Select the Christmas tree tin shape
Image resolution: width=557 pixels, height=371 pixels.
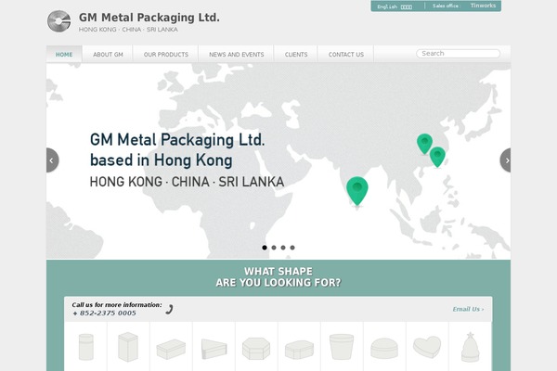(470, 347)
